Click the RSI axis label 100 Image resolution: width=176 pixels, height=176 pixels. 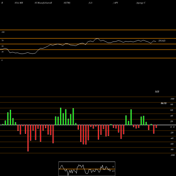(3, 32)
